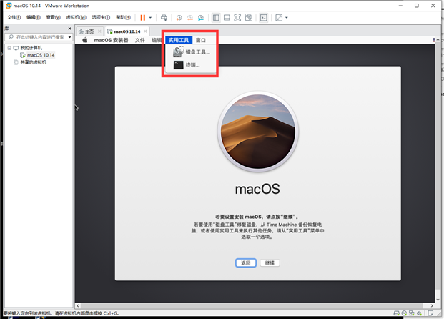Revert to snapshot using the orange clock icon
The height and width of the screenshot is (319, 444).
coord(190,18)
